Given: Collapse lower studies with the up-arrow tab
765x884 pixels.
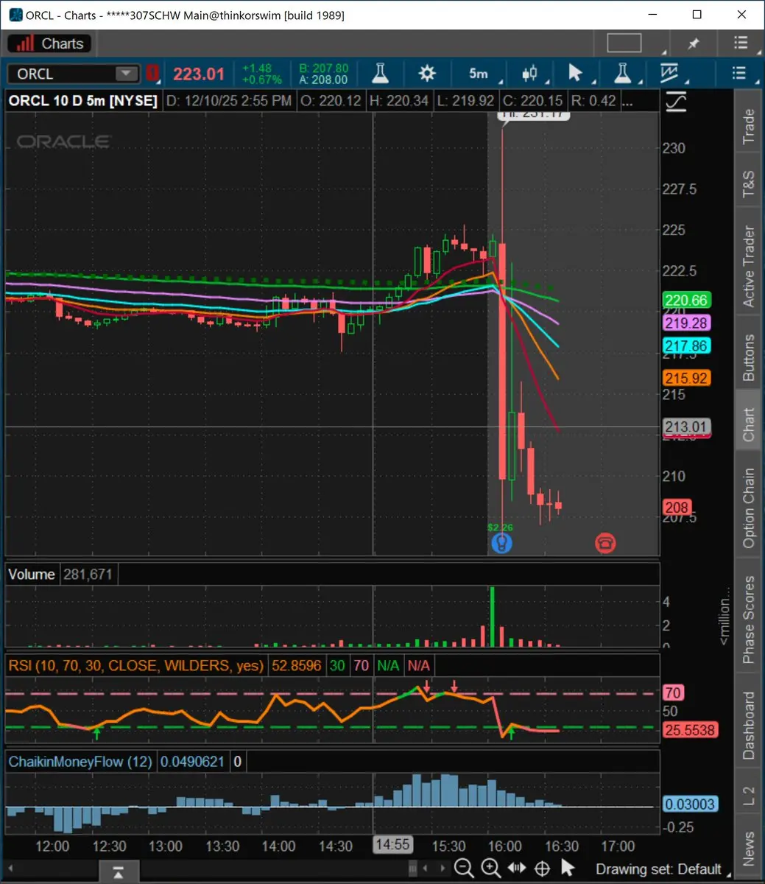Looking at the screenshot, I should click(x=118, y=872).
